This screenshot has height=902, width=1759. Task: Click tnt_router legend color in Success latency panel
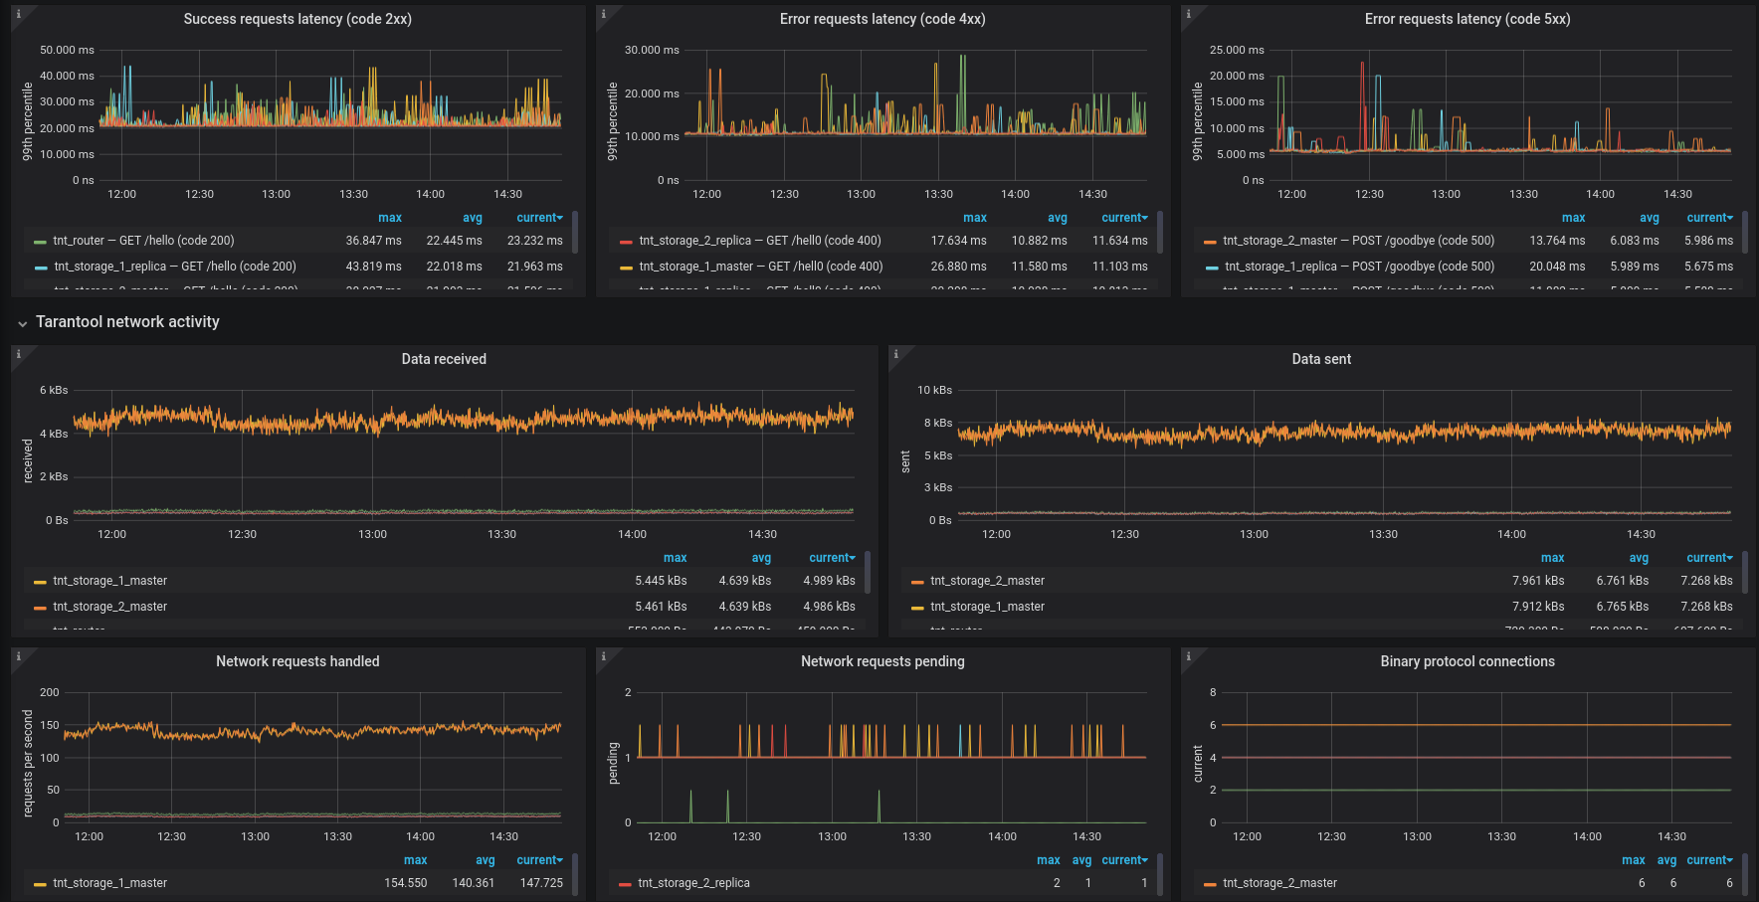pos(40,242)
